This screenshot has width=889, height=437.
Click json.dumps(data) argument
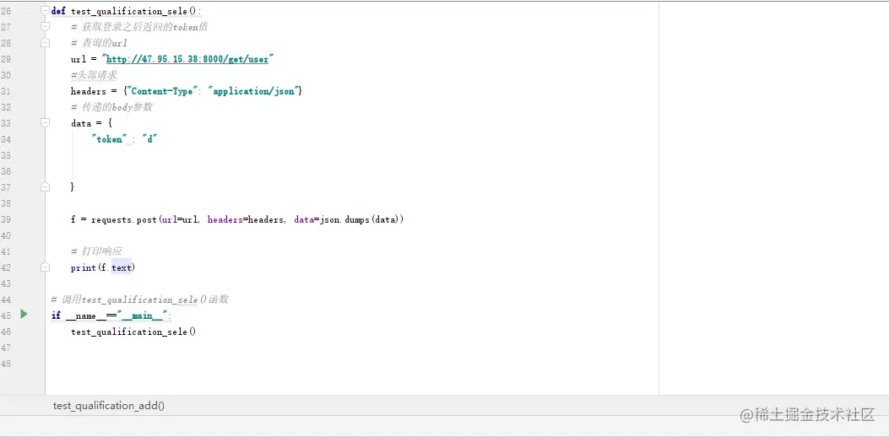coord(360,219)
